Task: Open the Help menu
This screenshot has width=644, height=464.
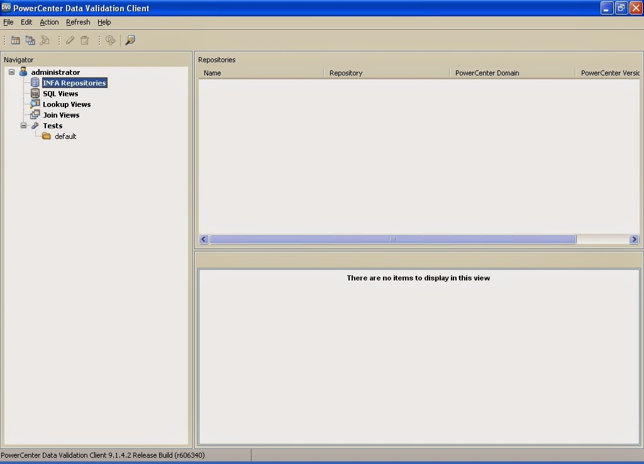Action: (104, 22)
